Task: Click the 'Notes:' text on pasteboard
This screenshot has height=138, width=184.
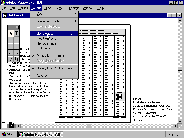Action: [x=137, y=99]
